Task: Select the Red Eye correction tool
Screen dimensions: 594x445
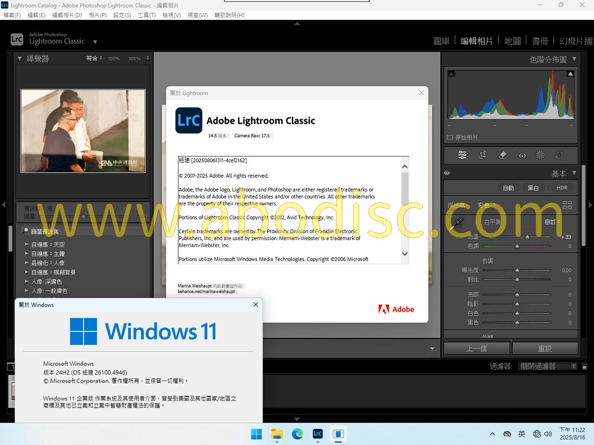Action: point(522,155)
